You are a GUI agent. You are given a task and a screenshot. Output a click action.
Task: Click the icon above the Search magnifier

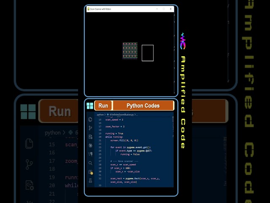[x=90, y=154]
